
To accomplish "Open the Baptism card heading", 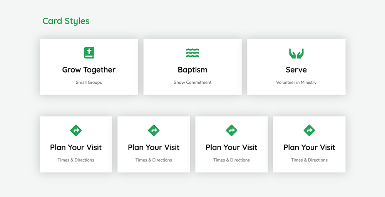I will [192, 70].
